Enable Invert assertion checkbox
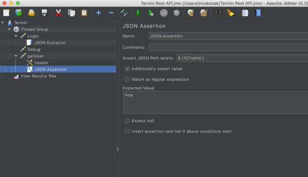 [x=127, y=131]
